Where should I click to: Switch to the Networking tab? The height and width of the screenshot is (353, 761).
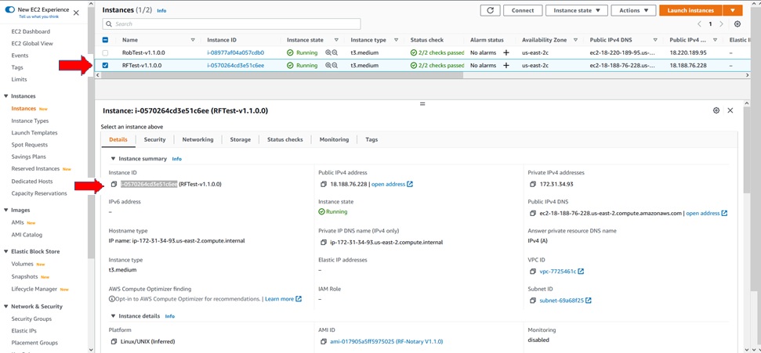(x=197, y=139)
